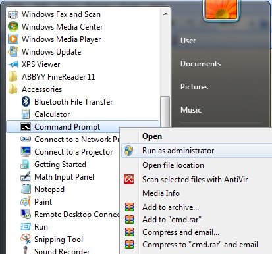Click the Paint label
Image resolution: width=272 pixels, height=254 pixels.
click(43, 202)
